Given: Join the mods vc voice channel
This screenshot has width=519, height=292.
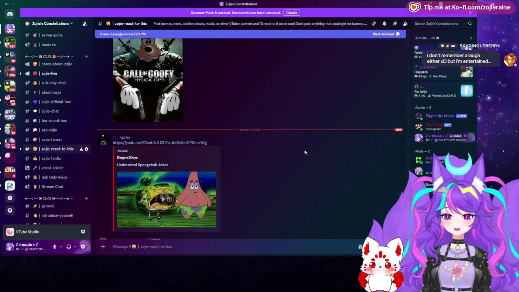Looking at the screenshot, I should click(56, 45).
